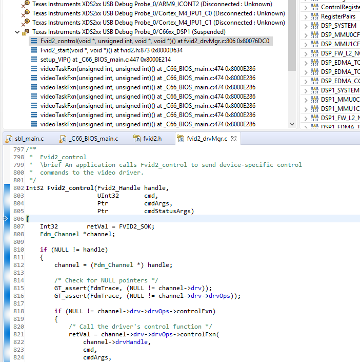Close the fvid2_drvMgr.c editor tab

point(234,139)
